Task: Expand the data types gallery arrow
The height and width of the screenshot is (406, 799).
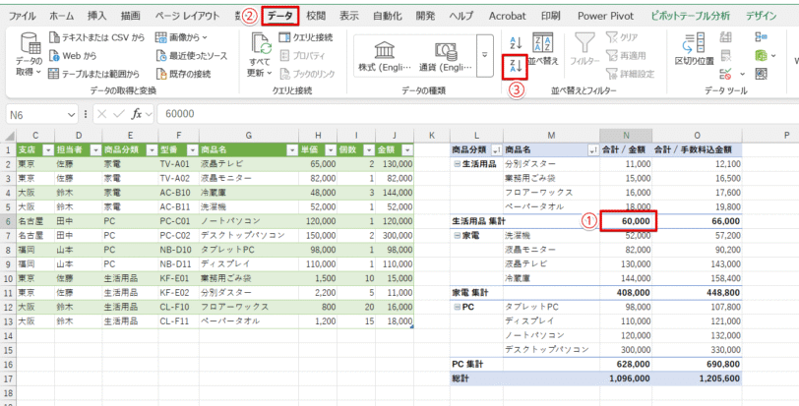Action: pyautogui.click(x=485, y=55)
